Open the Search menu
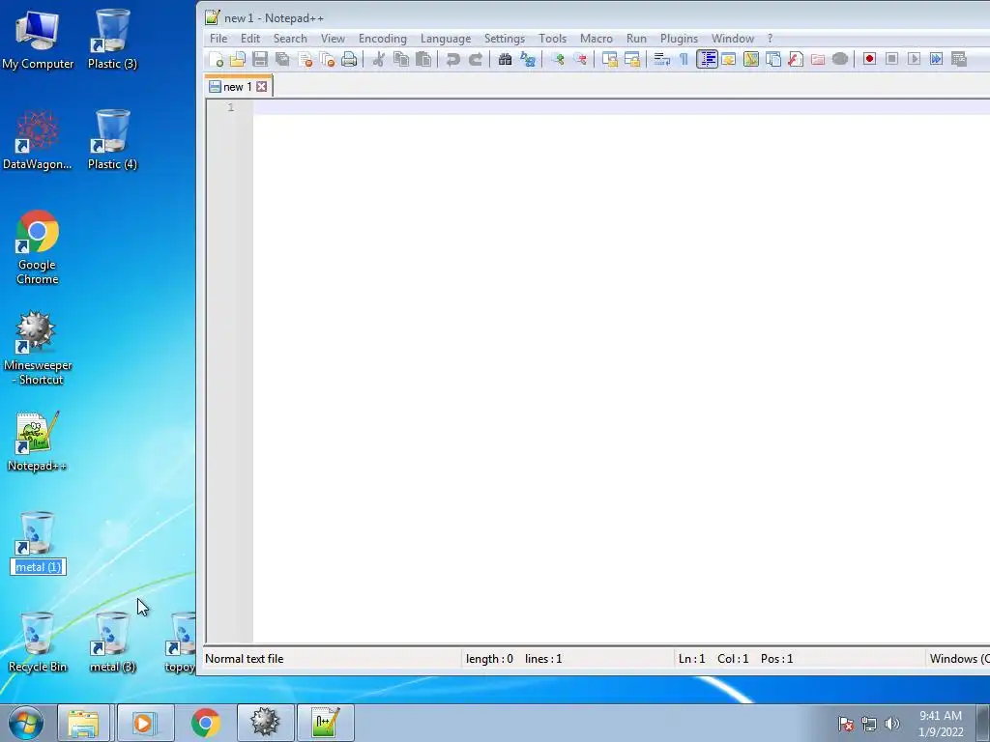This screenshot has height=742, width=990. tap(290, 39)
